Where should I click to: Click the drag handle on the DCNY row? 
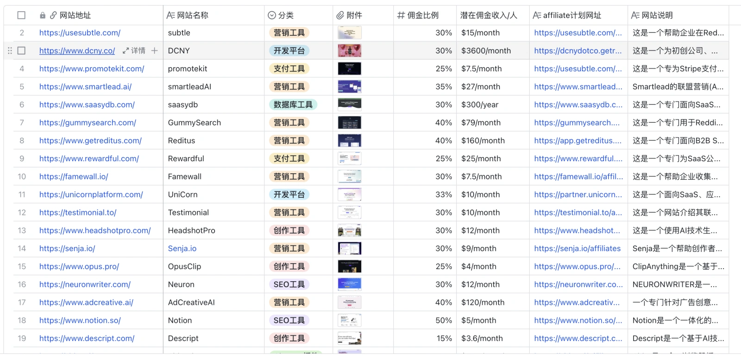[x=10, y=50]
